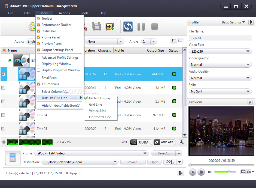Click the Convert checked items button
Image resolution: width=256 pixels, height=188 pixels.
[x=128, y=26]
